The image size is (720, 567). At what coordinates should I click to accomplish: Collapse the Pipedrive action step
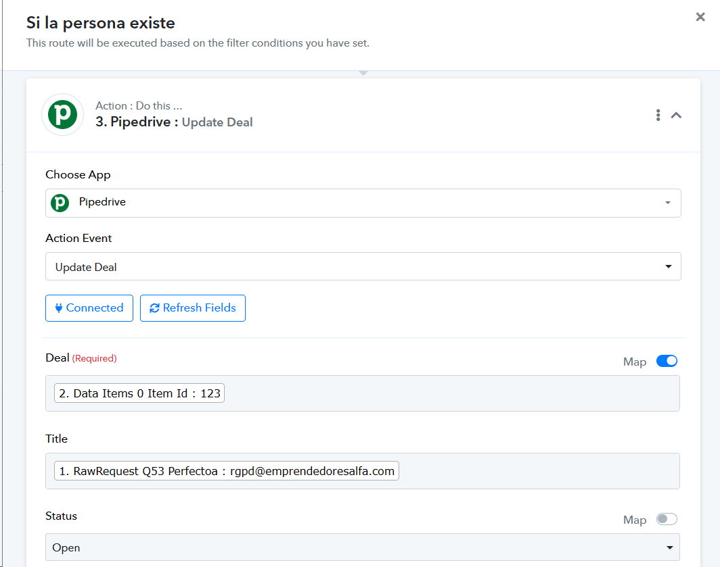(x=676, y=115)
